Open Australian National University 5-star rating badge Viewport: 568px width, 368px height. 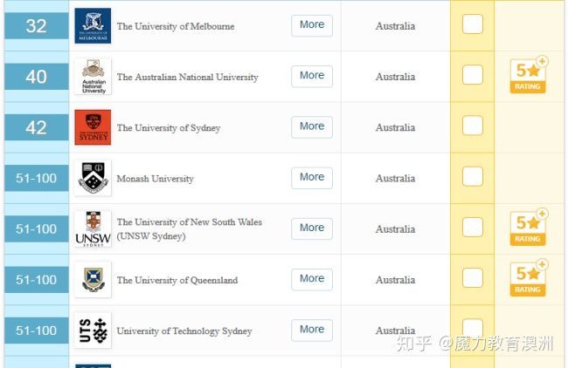529,75
